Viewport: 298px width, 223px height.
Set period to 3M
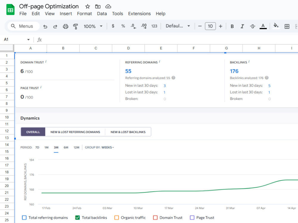point(56,147)
